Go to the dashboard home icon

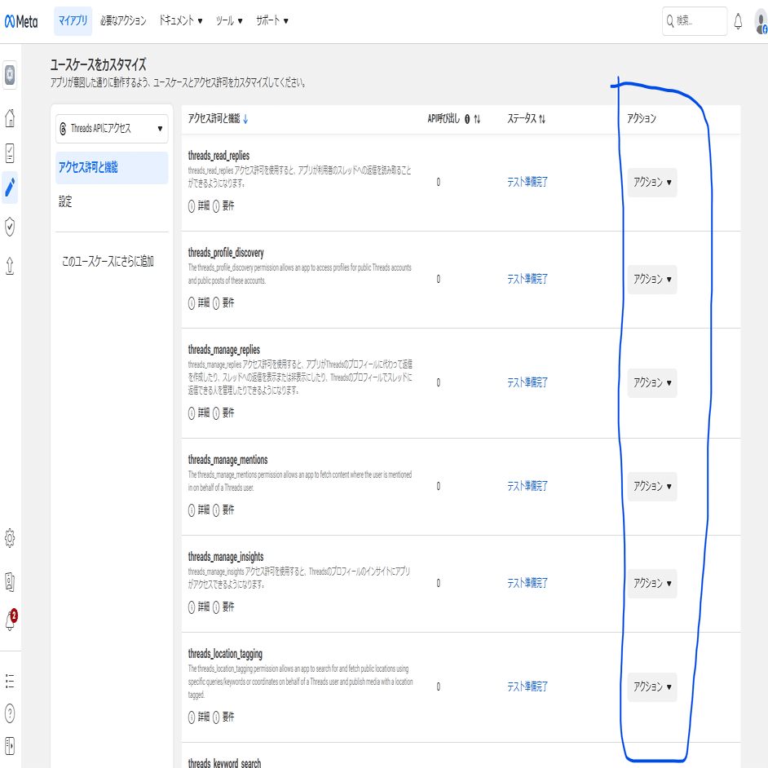(x=10, y=118)
